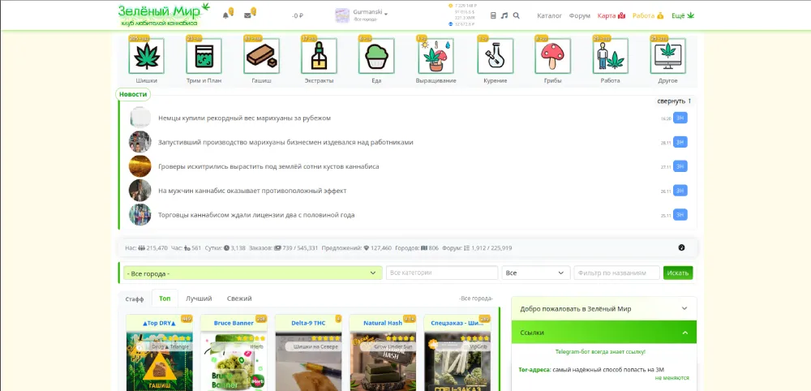
Task: Click the info icon in statistics bar
Action: [x=681, y=247]
